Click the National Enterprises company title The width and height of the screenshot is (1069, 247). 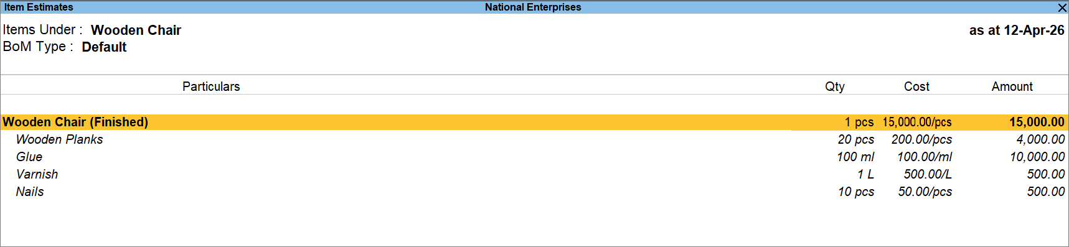(x=533, y=7)
